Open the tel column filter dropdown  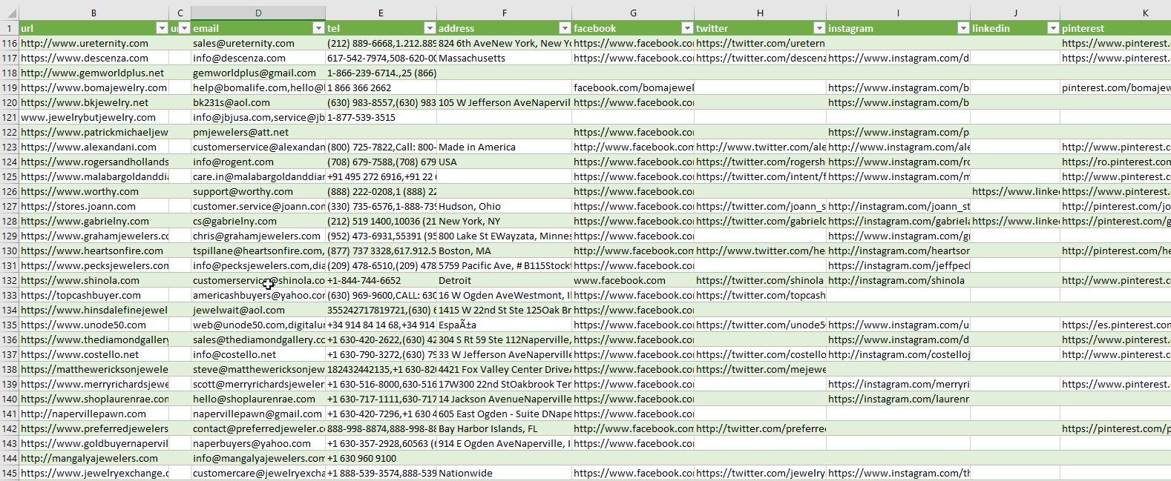pyautogui.click(x=430, y=28)
